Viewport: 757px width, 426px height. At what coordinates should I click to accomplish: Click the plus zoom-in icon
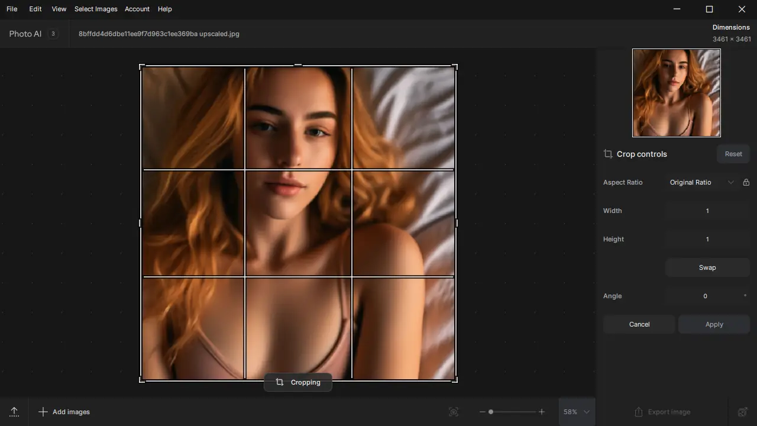541,412
